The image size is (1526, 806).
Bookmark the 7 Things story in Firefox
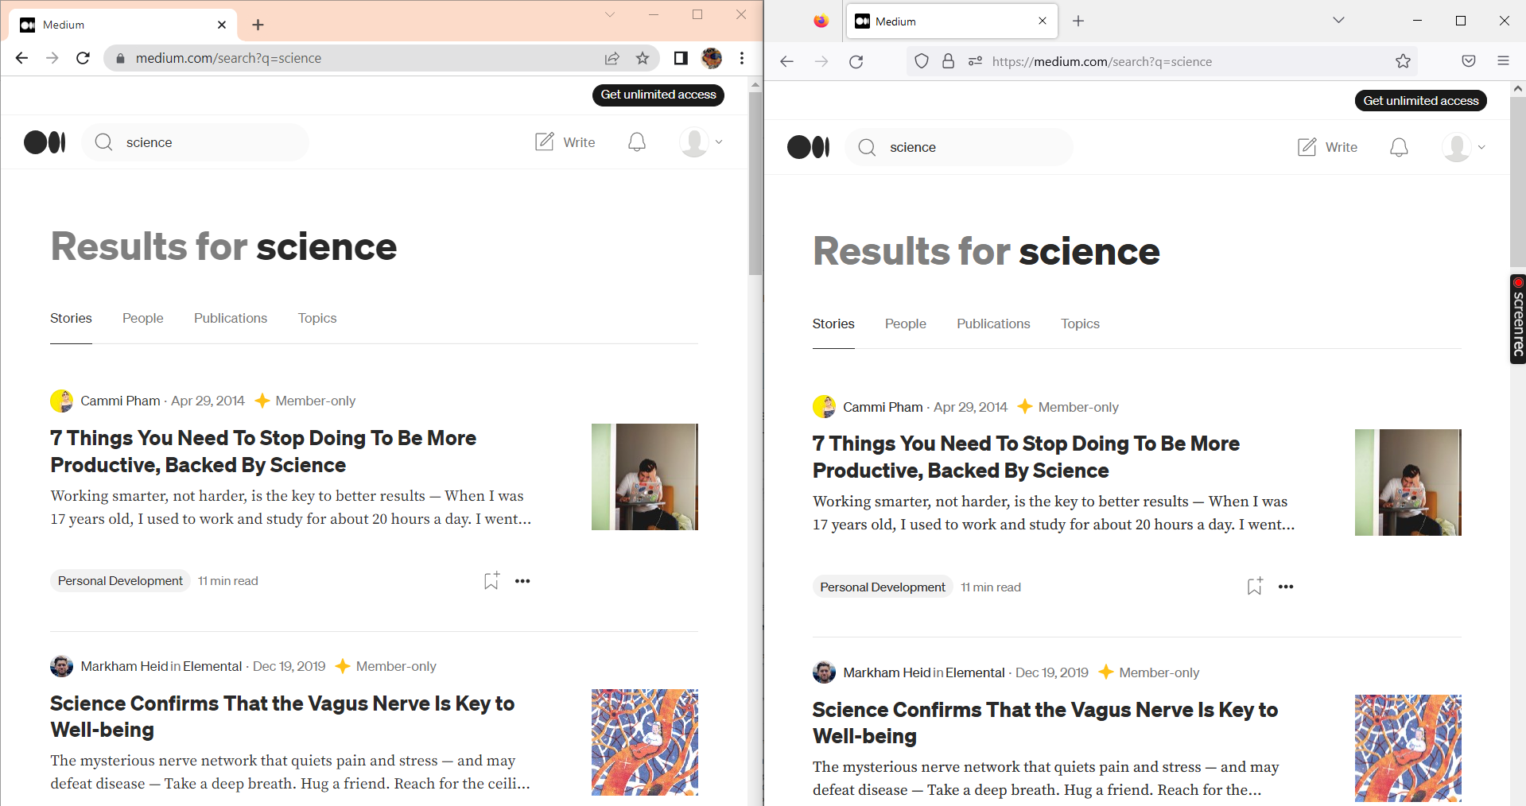tap(1254, 586)
